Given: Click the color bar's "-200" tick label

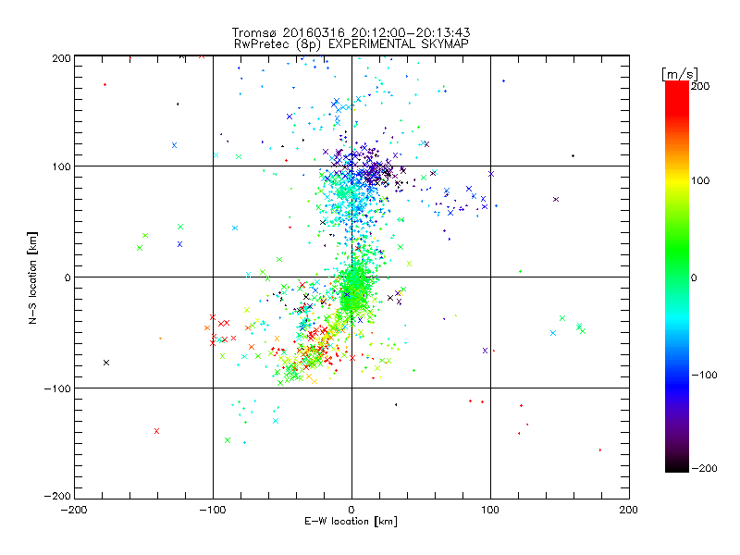Looking at the screenshot, I should (704, 468).
